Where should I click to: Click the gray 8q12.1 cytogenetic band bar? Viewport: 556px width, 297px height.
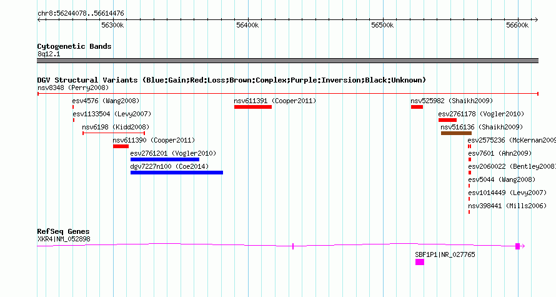(x=287, y=61)
